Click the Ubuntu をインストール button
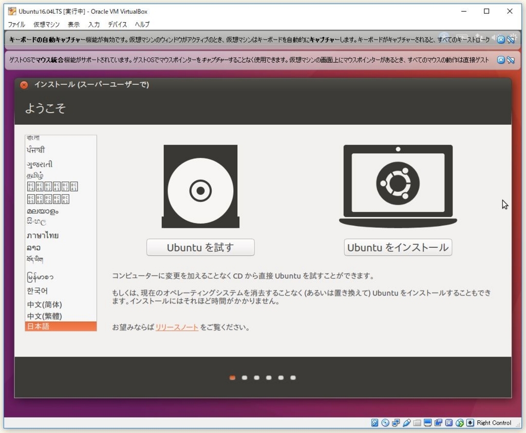Image resolution: width=526 pixels, height=433 pixels. tap(398, 247)
